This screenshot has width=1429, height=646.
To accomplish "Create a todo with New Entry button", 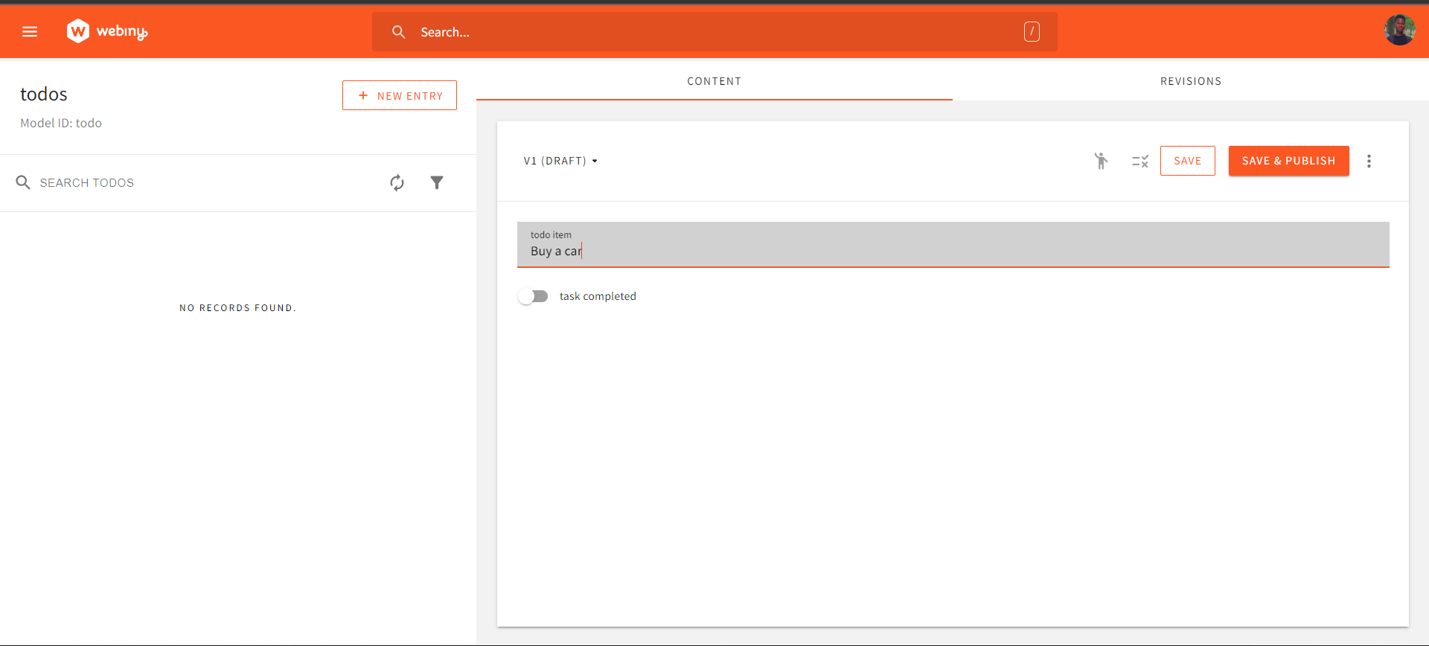I will tap(400, 96).
